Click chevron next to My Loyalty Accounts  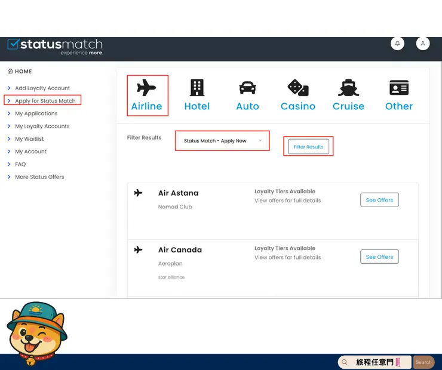[x=9, y=126]
